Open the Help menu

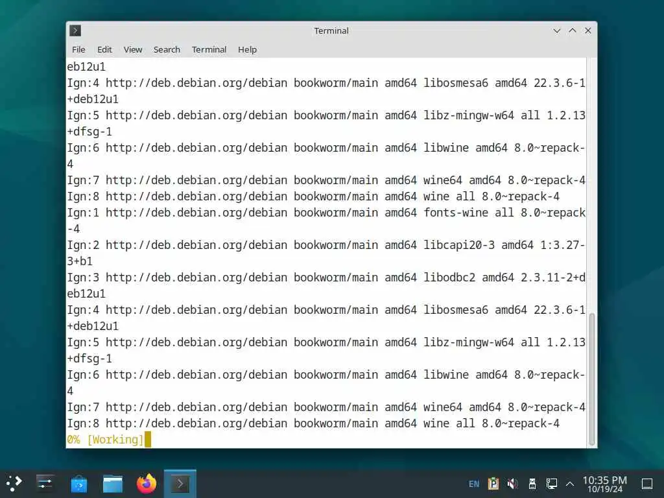tap(247, 49)
